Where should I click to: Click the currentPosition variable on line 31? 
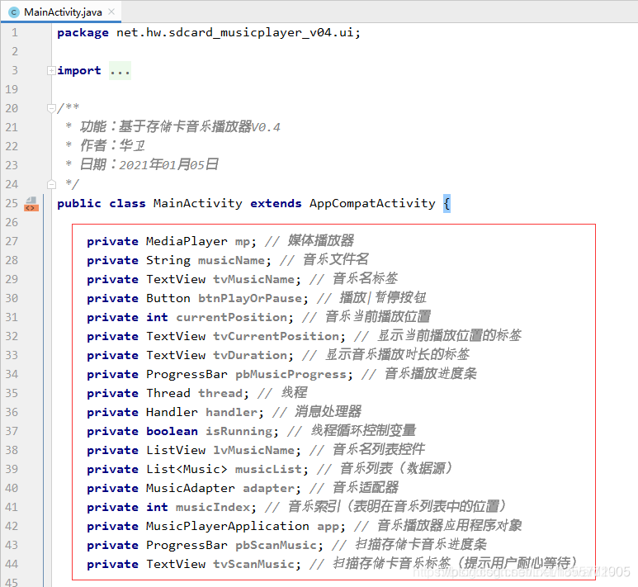coord(232,317)
